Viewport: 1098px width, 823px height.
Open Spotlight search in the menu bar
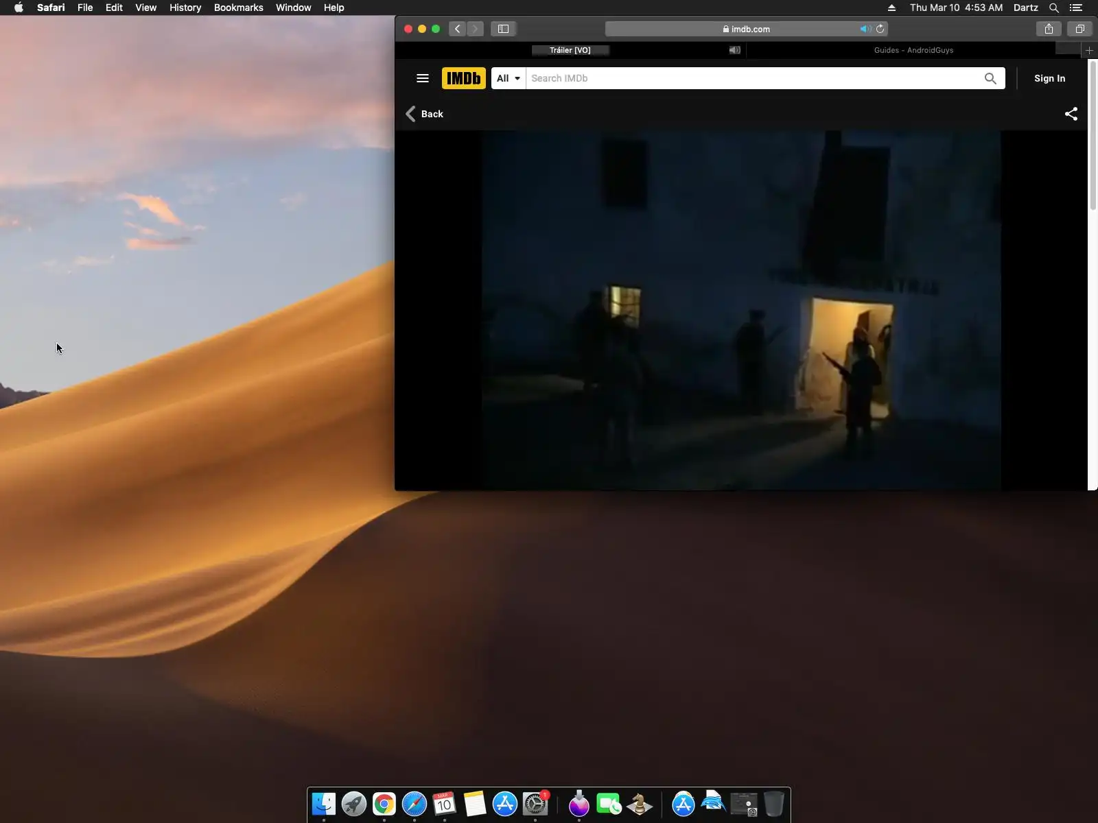tap(1054, 8)
